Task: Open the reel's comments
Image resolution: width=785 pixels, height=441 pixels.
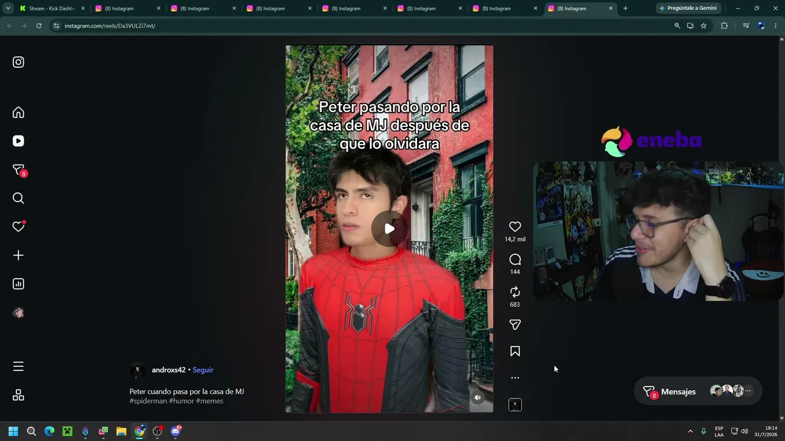Action: [515, 260]
